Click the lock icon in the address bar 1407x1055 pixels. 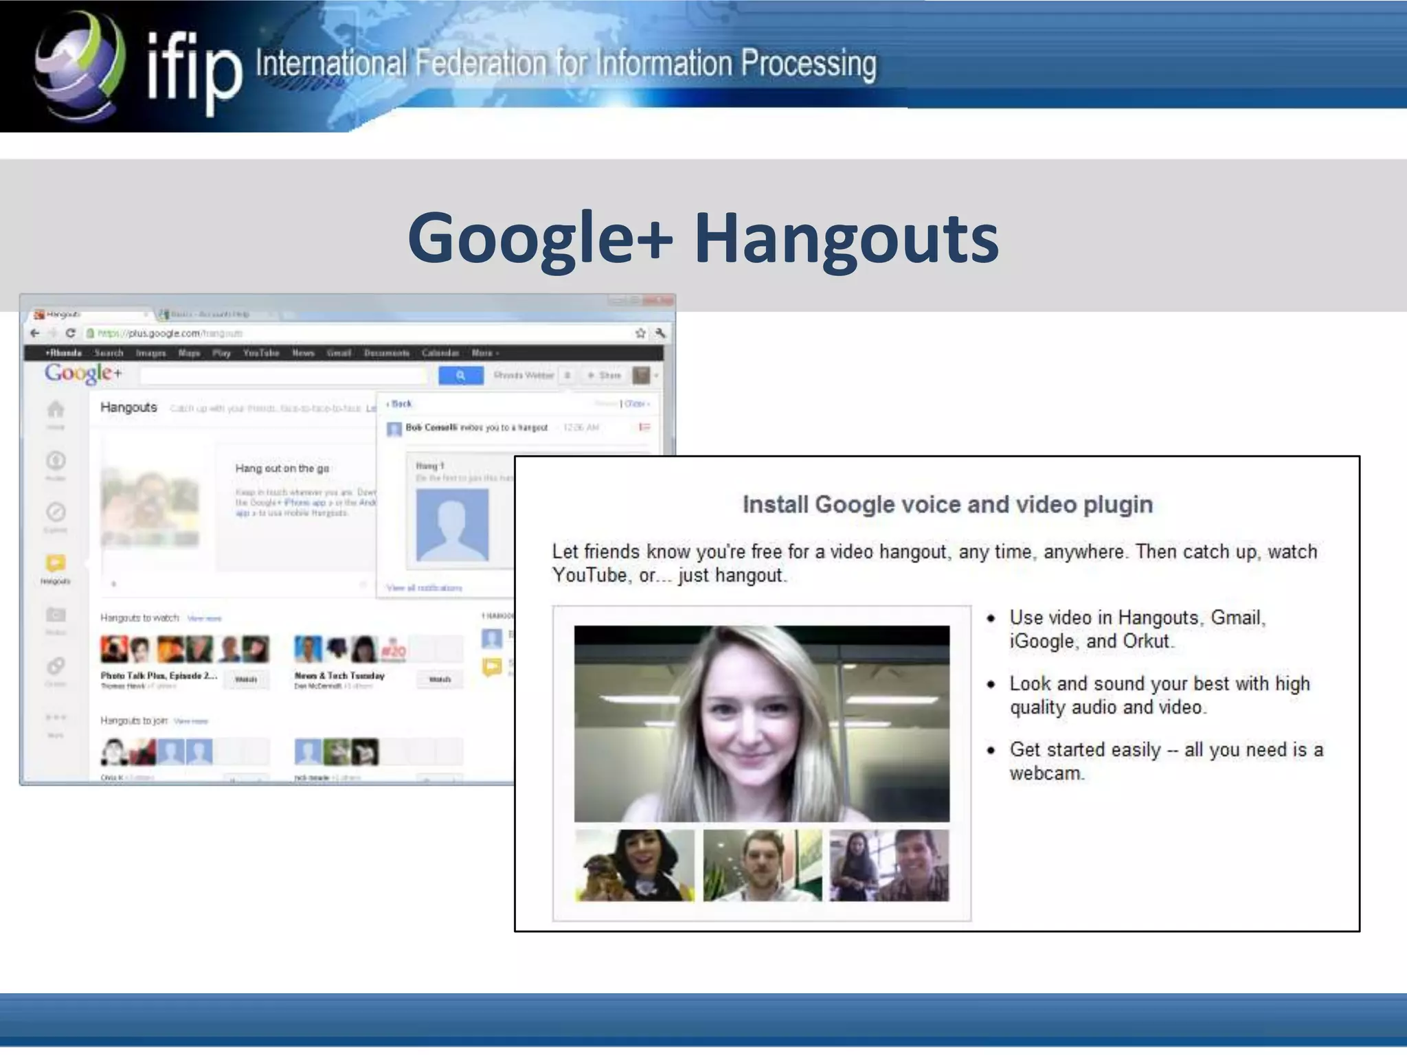[89, 333]
